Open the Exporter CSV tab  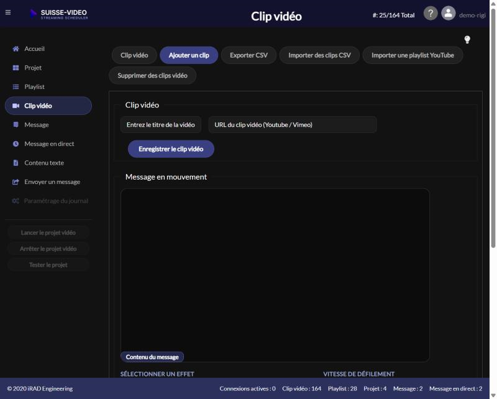[248, 55]
